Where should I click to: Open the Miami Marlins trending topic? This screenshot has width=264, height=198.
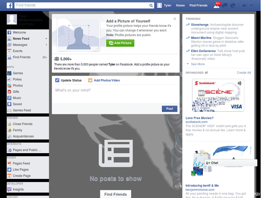coord(201,38)
